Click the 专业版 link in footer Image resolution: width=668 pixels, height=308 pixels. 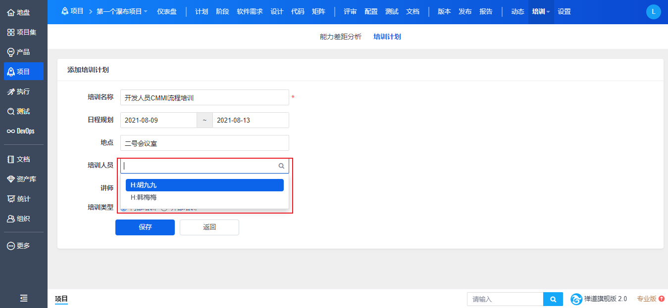tap(646, 299)
